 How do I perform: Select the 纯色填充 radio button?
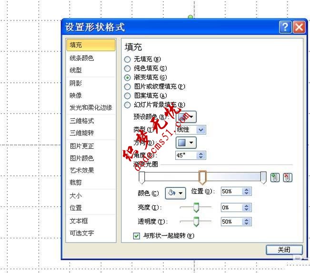(127, 68)
